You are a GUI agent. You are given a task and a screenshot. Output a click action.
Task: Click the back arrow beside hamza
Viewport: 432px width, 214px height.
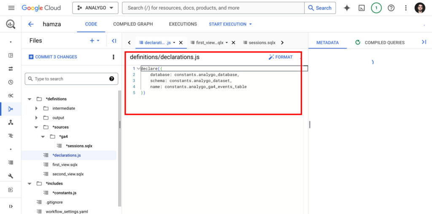[x=31, y=24]
